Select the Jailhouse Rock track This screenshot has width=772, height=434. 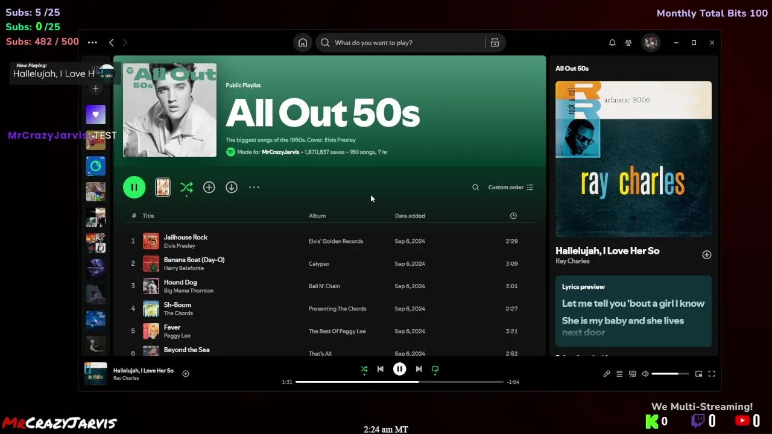tap(331, 241)
